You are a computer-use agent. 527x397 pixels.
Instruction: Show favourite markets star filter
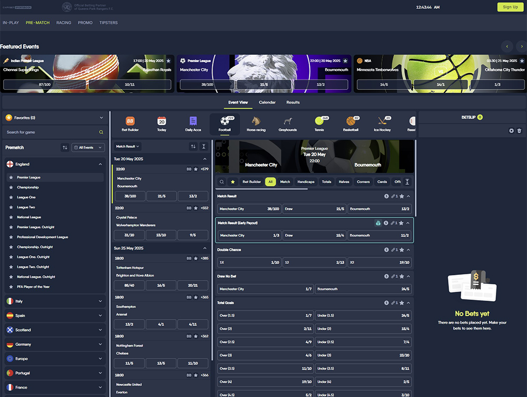[232, 182]
